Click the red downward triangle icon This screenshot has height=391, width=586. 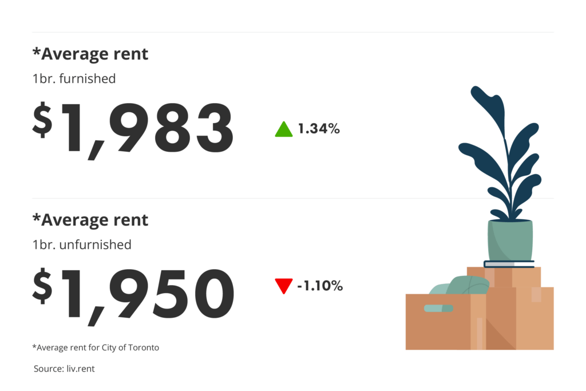pyautogui.click(x=284, y=285)
